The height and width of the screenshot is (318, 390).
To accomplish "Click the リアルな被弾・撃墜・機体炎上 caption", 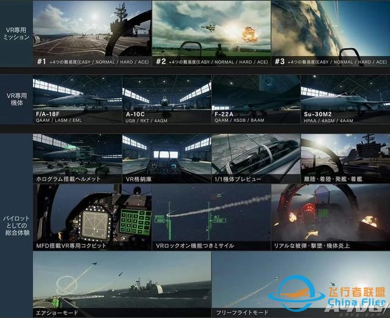I will (x=311, y=246).
